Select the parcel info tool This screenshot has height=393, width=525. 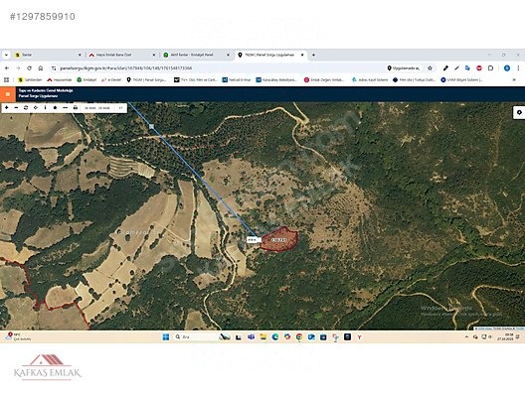pos(45,108)
